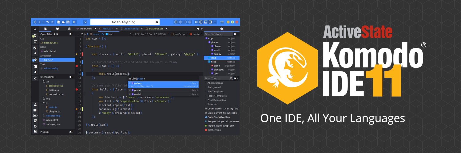Click the Filter Symbols input field
461x153 pixels.
coord(218,34)
